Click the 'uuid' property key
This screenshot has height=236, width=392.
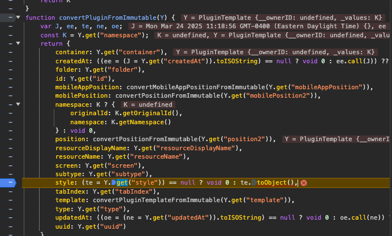62,226
